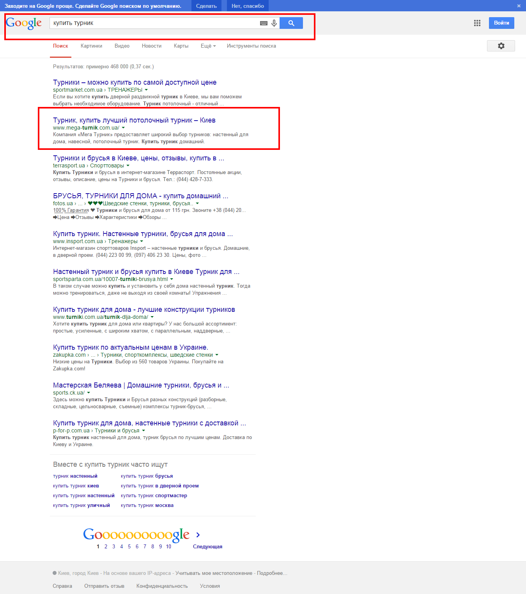Image resolution: width=526 pixels, height=594 pixels.
Task: Click next page arrow beside Goooogle logo
Action: 198,535
